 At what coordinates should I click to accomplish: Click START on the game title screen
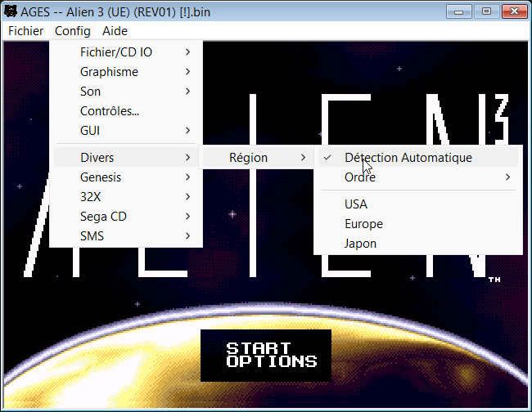pos(258,348)
